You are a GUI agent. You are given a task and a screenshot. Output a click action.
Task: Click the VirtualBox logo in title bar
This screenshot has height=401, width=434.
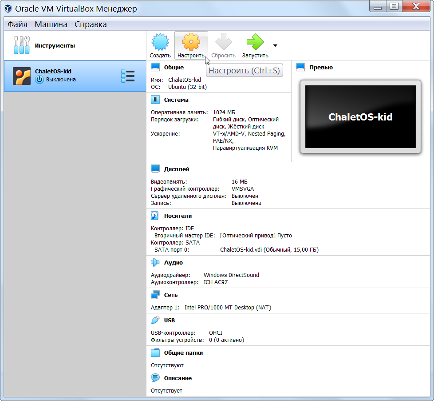tap(8, 8)
